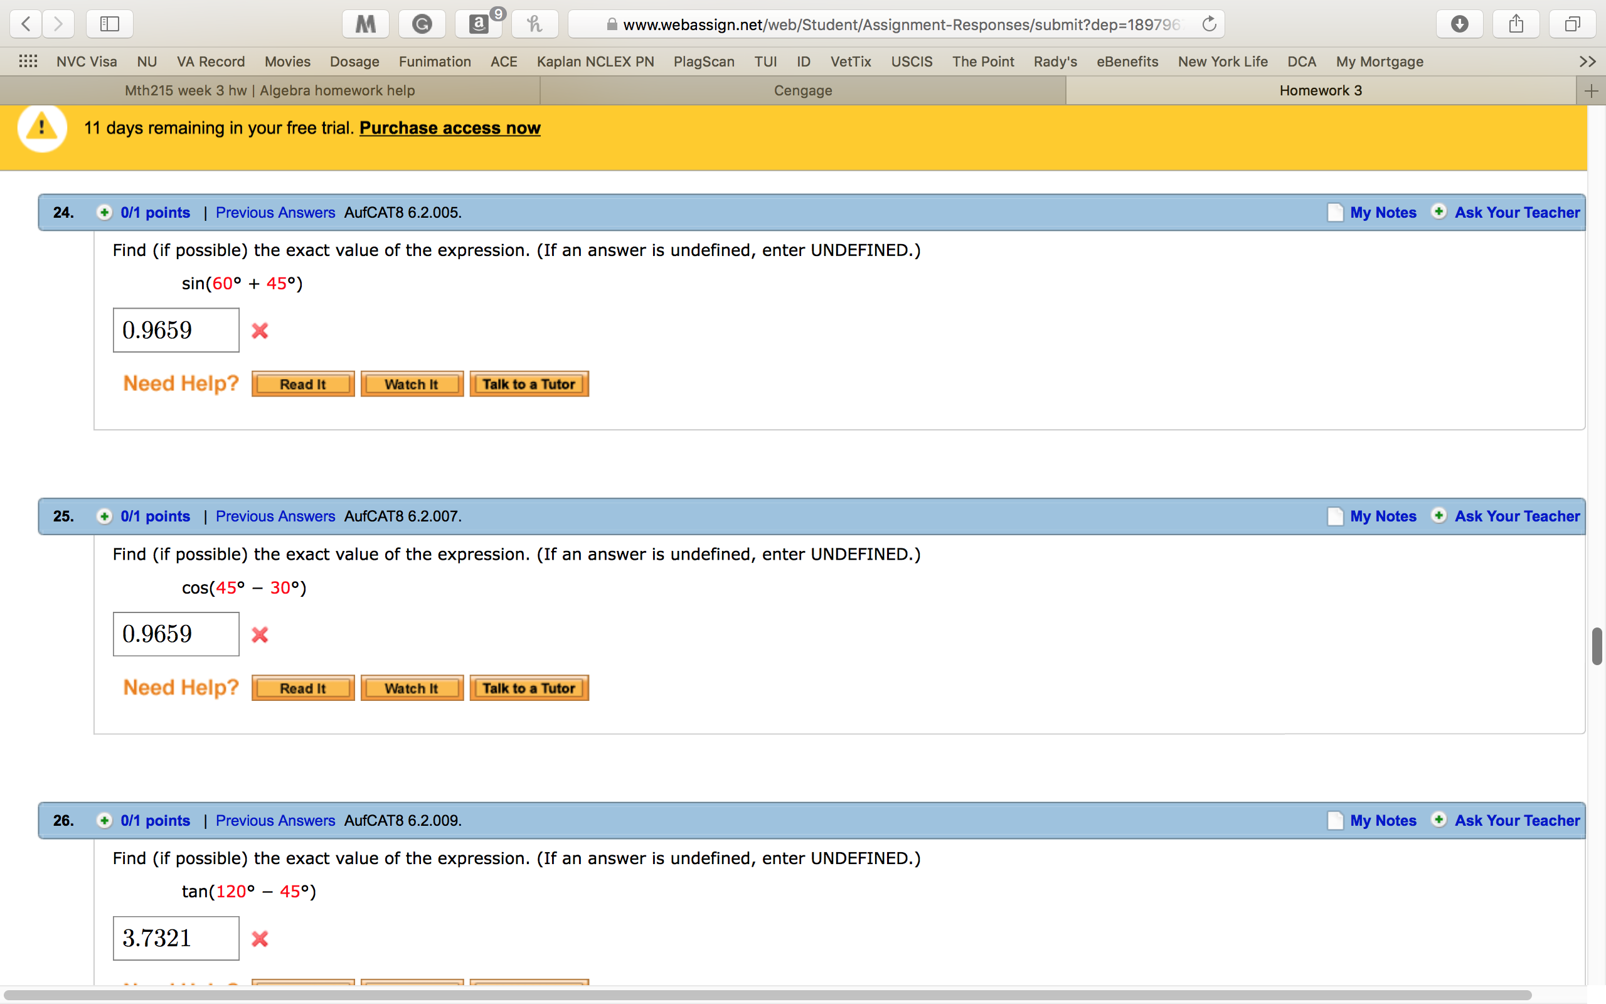The image size is (1606, 1004).
Task: Expand question 25 points plus icon
Action: click(104, 516)
